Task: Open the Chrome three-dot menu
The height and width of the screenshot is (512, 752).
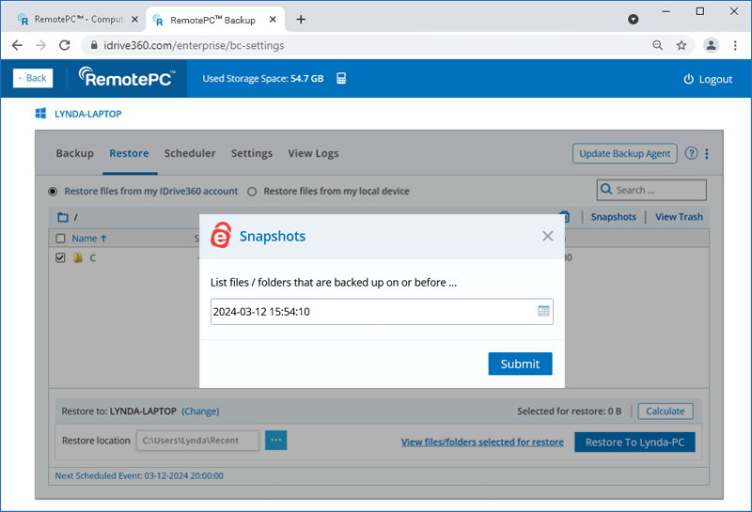Action: [x=734, y=45]
